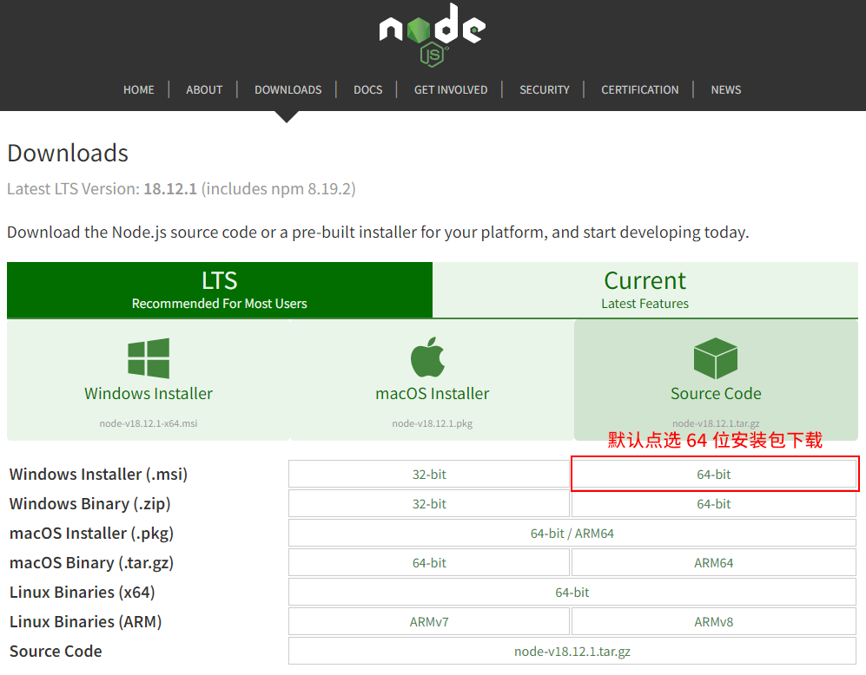Click the Node.js logo
The width and height of the screenshot is (866, 675).
tap(432, 35)
